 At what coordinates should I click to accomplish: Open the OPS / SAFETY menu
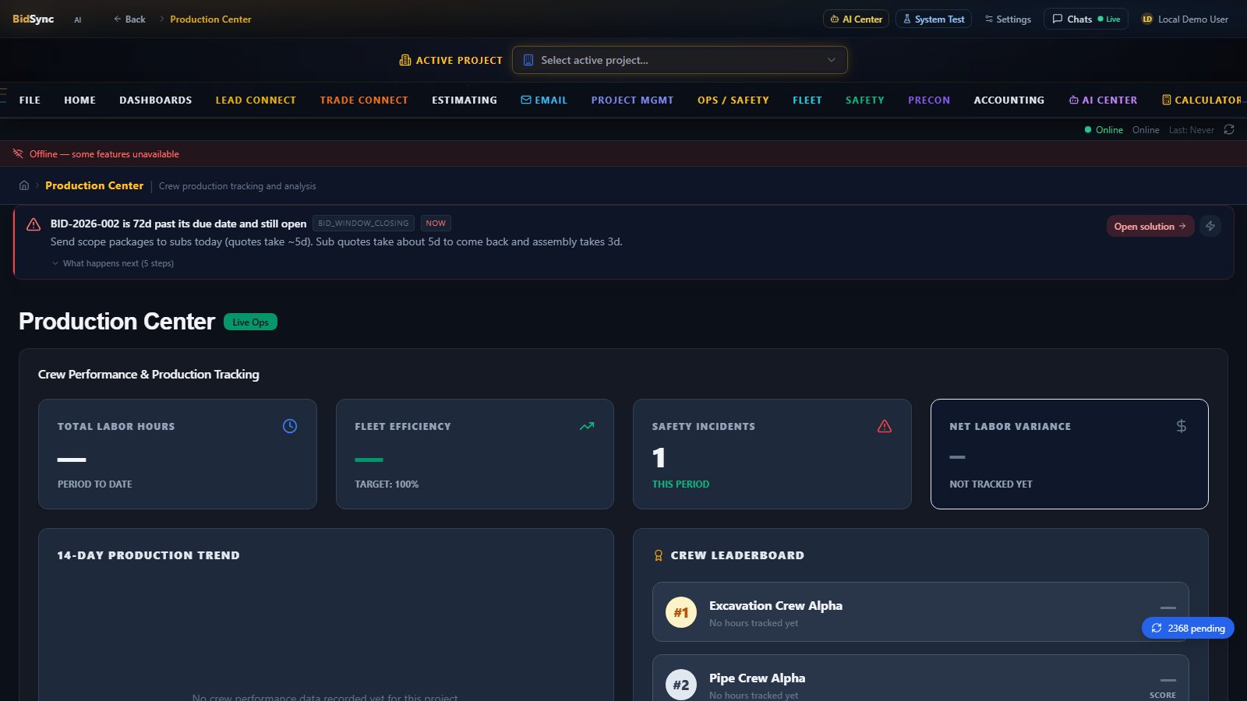733,100
